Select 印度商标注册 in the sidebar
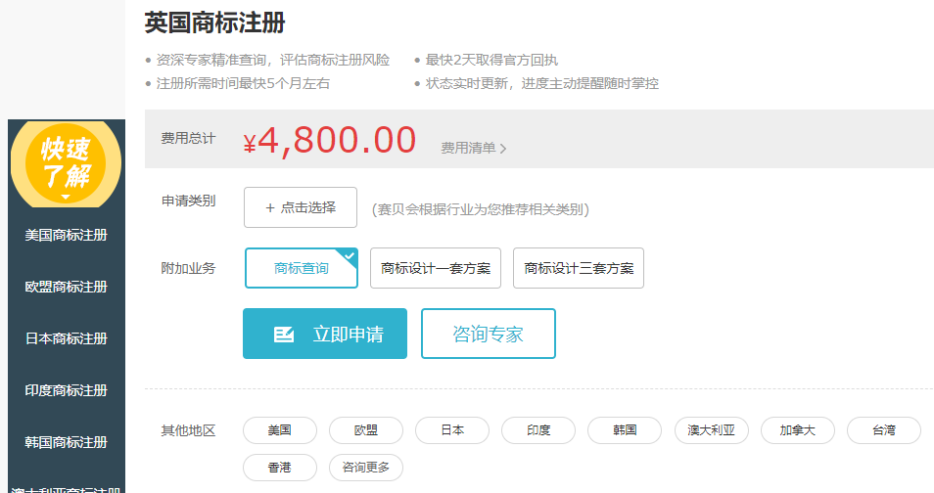934x493 pixels. [67, 390]
